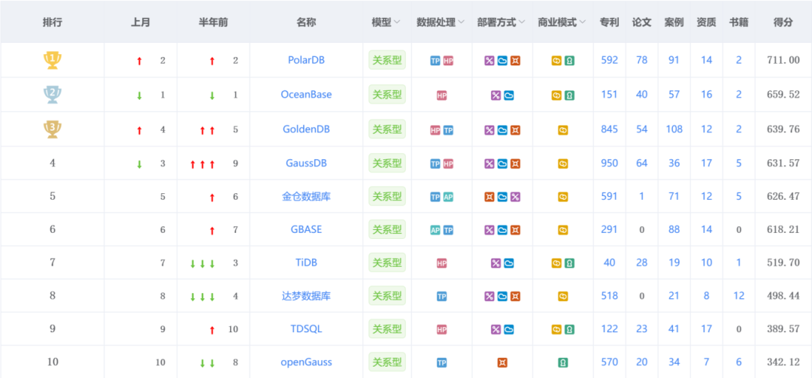Click GaussDB's patent count 950
Image resolution: width=812 pixels, height=378 pixels.
(x=610, y=163)
